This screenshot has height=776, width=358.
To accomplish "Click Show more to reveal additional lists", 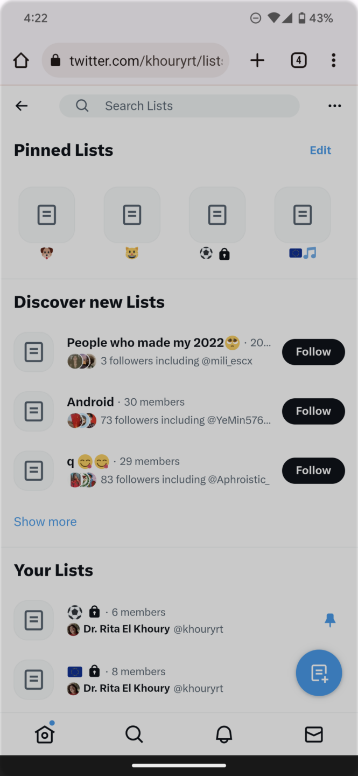I will click(45, 521).
